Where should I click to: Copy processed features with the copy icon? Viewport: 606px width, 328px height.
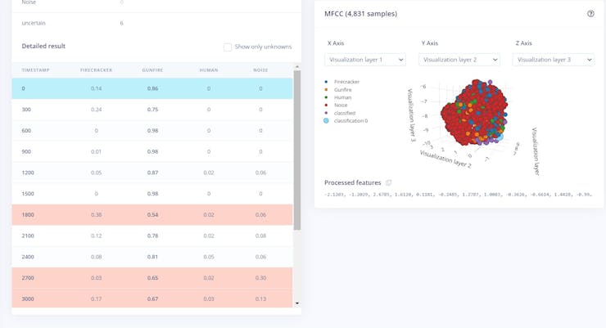(x=389, y=182)
